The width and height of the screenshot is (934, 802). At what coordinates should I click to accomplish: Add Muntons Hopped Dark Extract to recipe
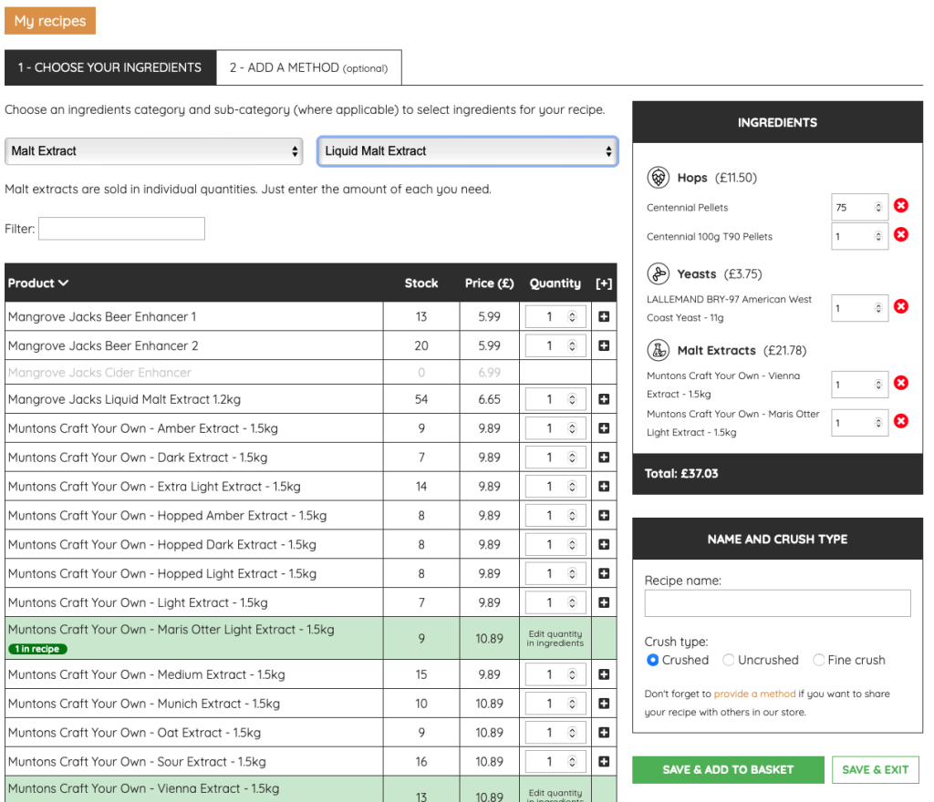pyautogui.click(x=604, y=544)
